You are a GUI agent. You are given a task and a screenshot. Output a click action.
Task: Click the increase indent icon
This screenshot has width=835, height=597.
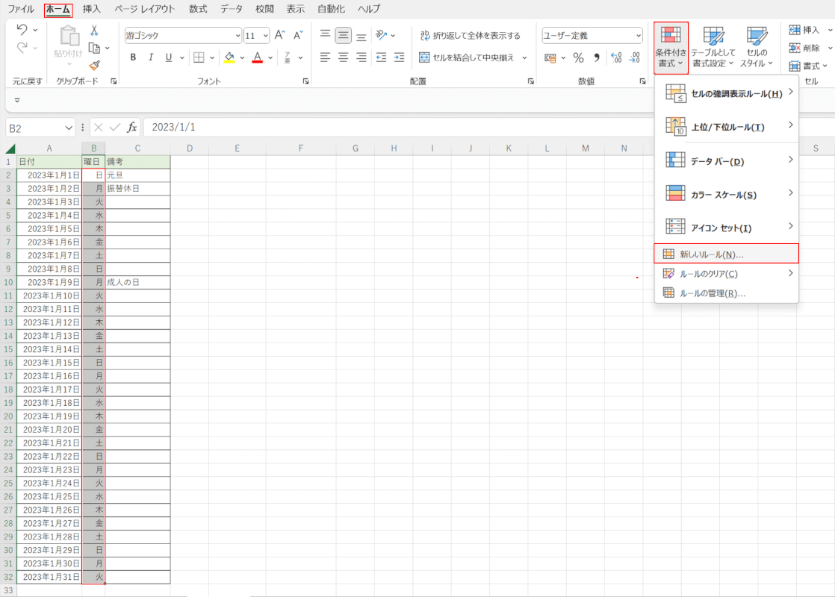[399, 57]
